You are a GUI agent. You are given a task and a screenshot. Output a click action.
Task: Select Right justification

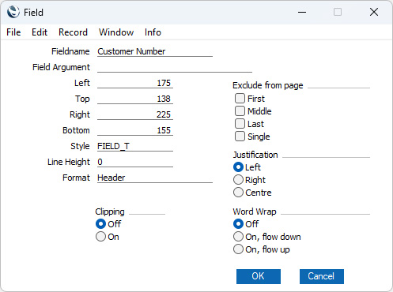pos(238,180)
